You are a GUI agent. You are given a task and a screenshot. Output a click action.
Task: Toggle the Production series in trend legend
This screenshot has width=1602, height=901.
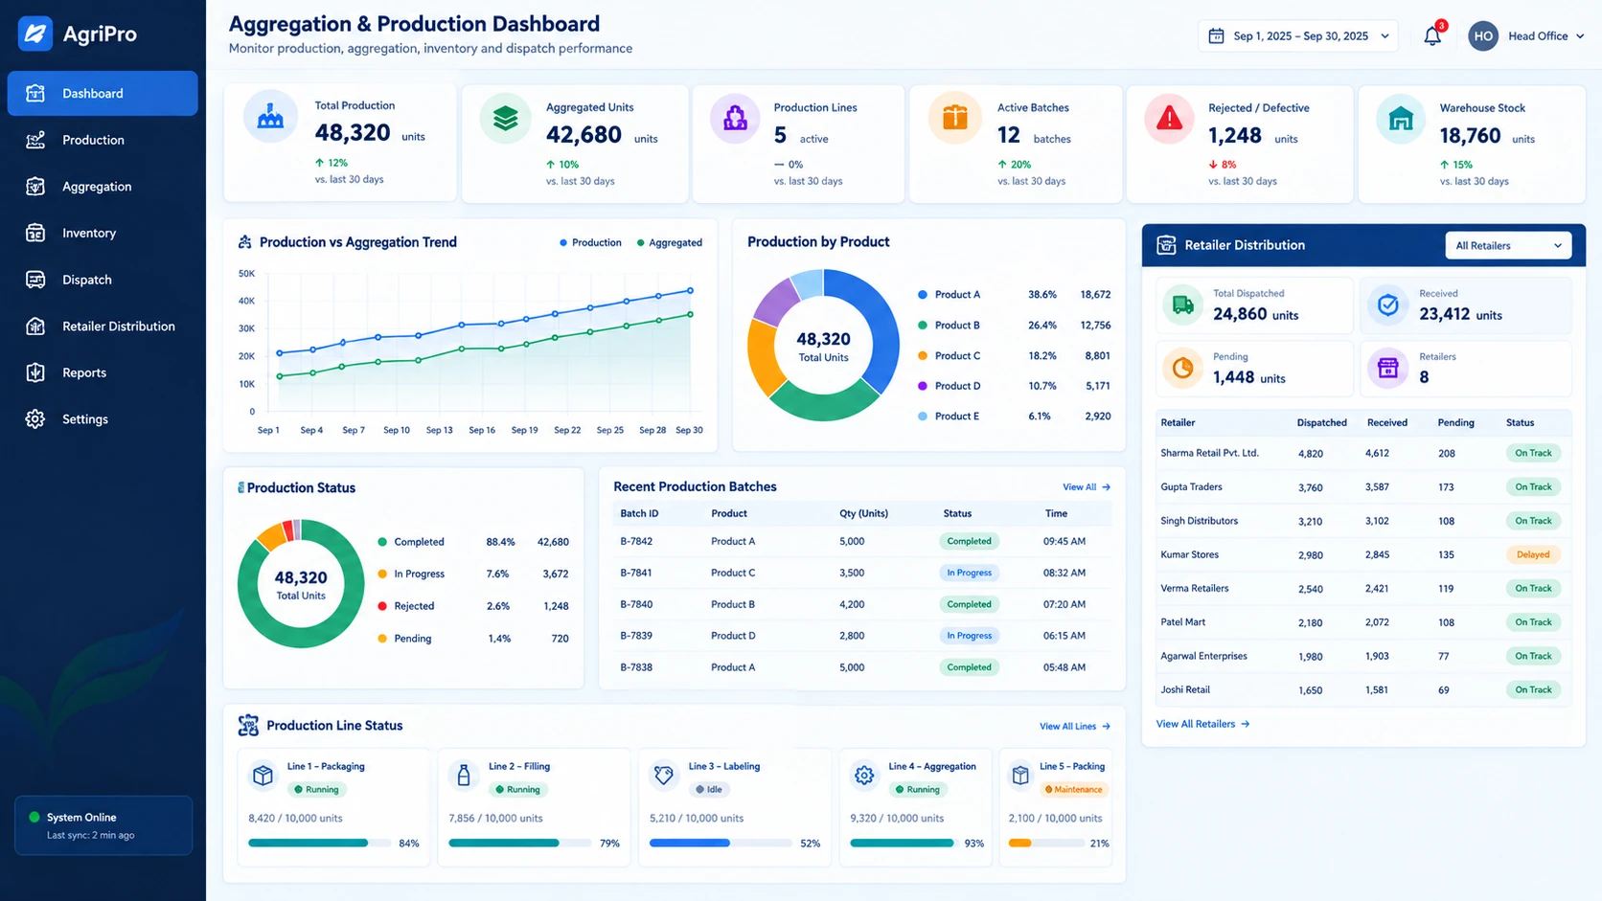click(x=590, y=242)
